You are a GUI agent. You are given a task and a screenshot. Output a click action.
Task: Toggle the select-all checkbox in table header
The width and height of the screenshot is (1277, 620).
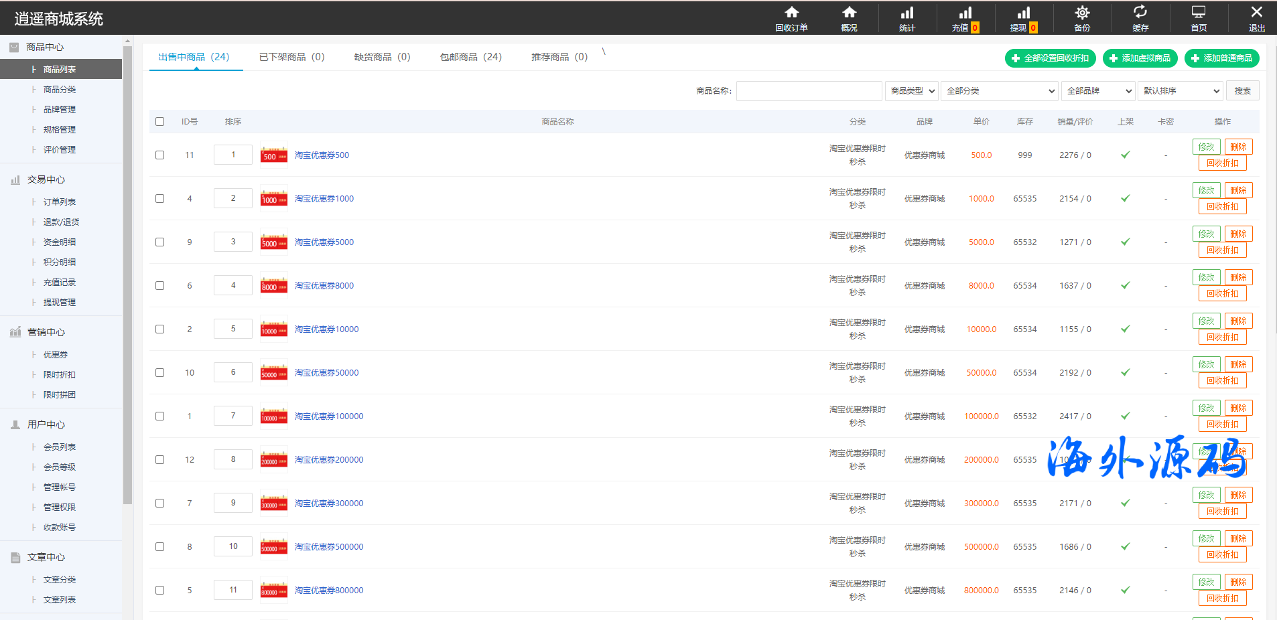pyautogui.click(x=159, y=122)
